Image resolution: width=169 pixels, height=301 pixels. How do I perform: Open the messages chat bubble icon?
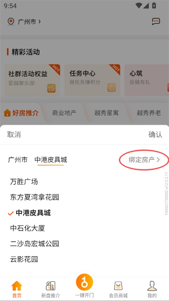tap(156, 21)
